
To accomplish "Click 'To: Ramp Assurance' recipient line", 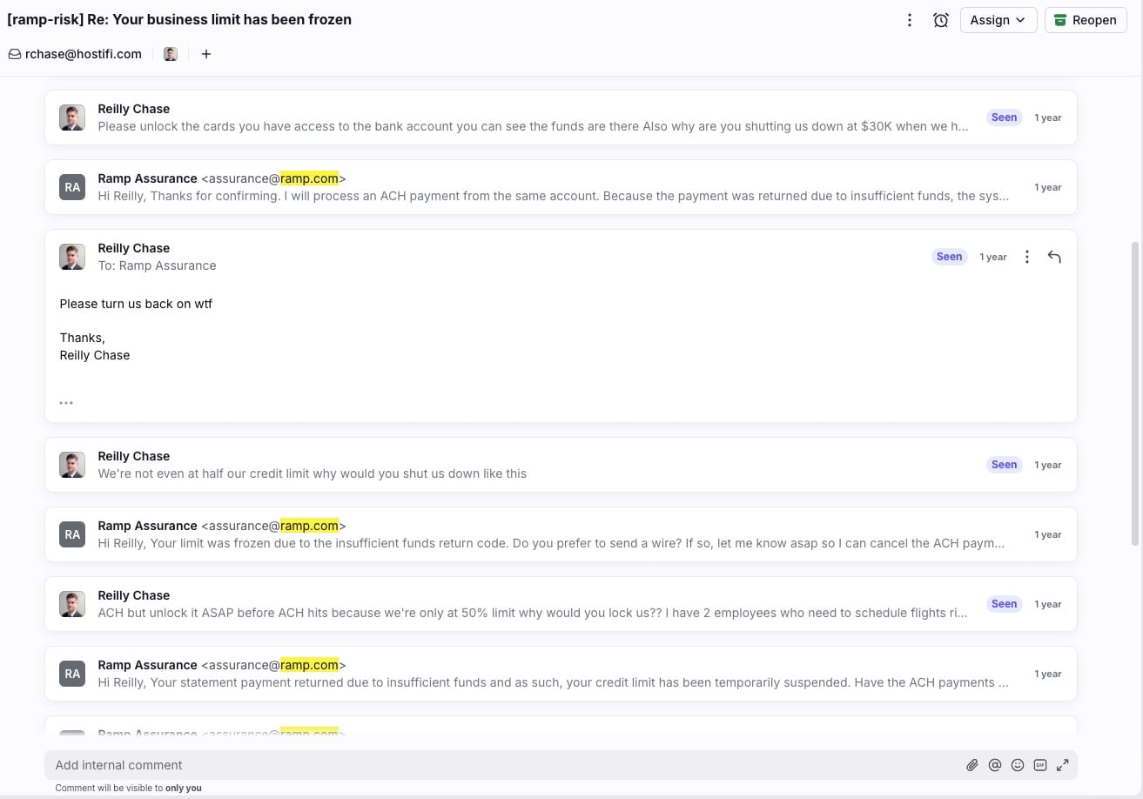I will (157, 265).
